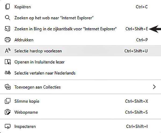Click the read aloud icon
Image resolution: width=161 pixels, height=133 pixels.
point(8,51)
